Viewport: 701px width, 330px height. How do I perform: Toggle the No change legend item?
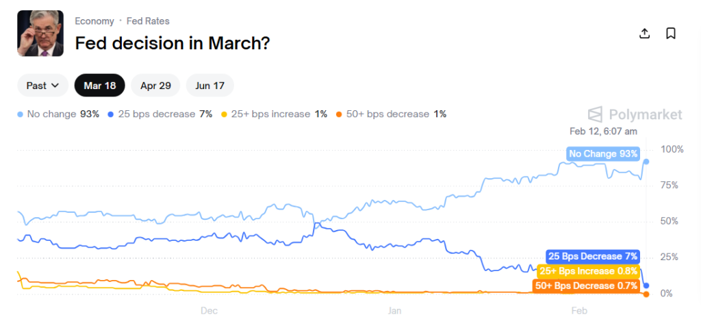59,114
